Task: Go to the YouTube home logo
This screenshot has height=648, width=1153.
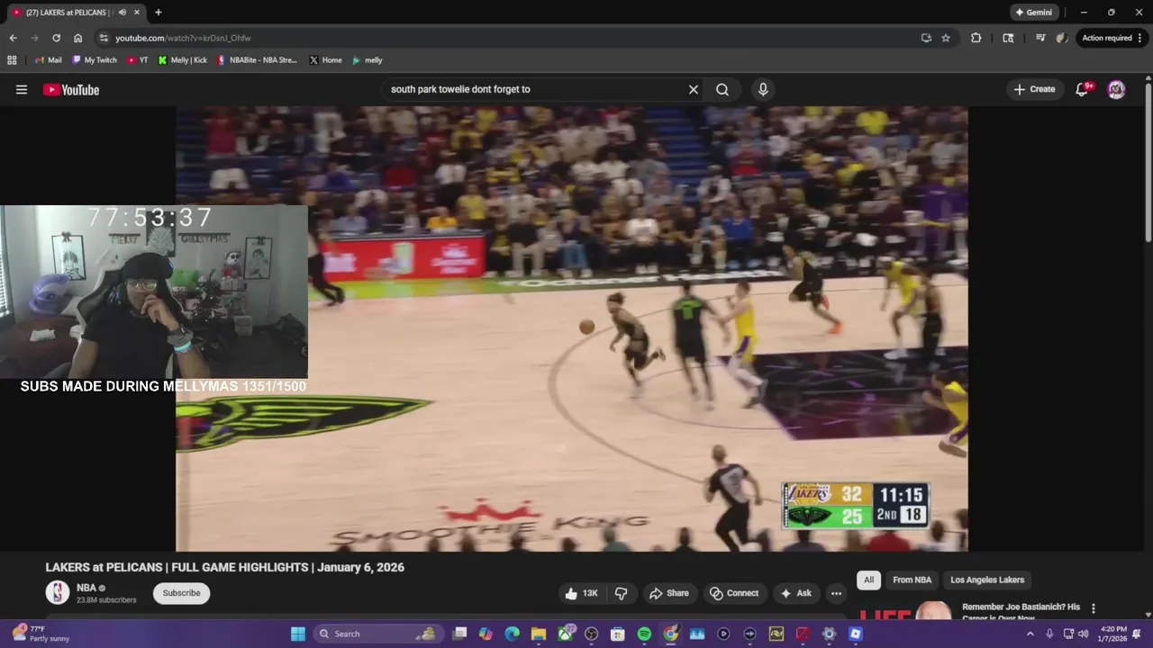Action: (x=71, y=89)
